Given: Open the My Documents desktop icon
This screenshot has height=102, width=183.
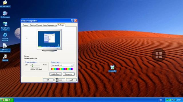Looking at the screenshot, I should coord(5,4).
